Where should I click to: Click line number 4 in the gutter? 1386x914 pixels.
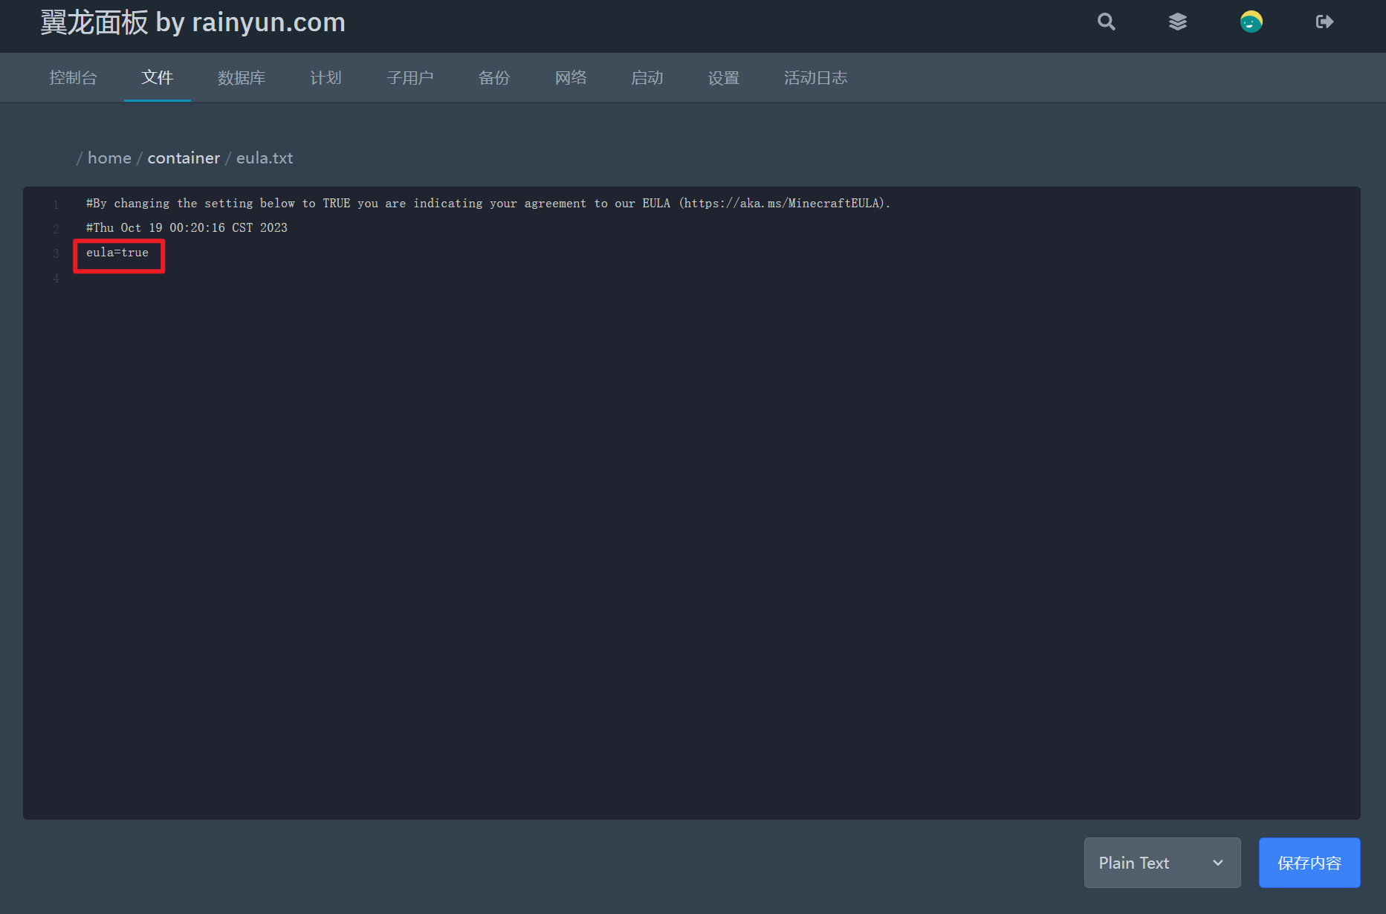pos(56,278)
